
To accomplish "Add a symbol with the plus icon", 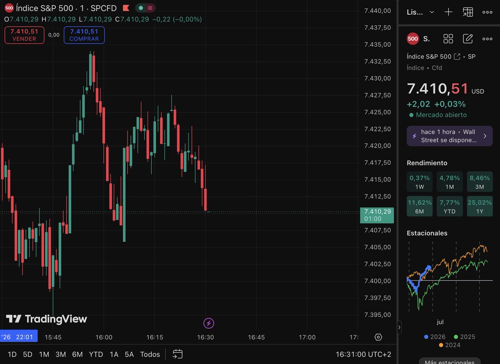I will pos(448,12).
